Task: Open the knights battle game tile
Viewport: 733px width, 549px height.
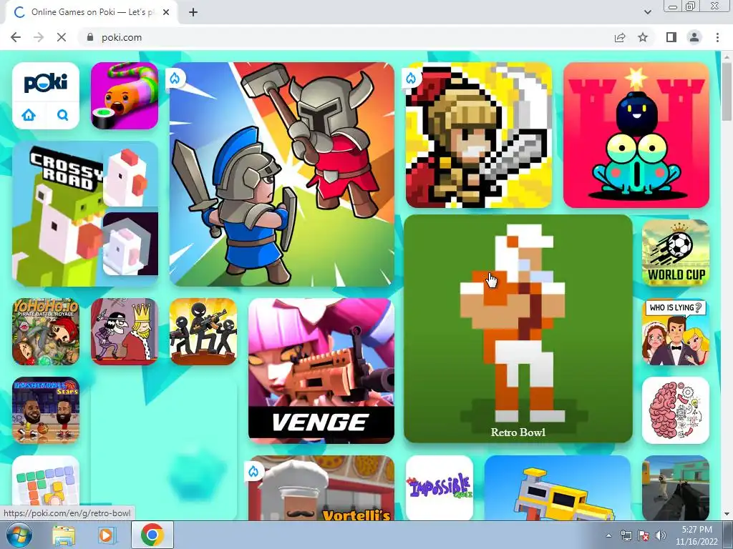Action: (282, 174)
